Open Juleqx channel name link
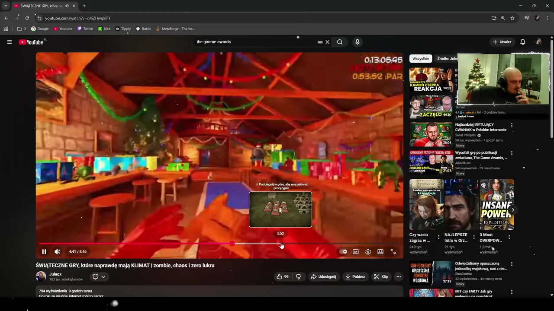Screen dimensions: 554x311 pyautogui.click(x=55, y=274)
